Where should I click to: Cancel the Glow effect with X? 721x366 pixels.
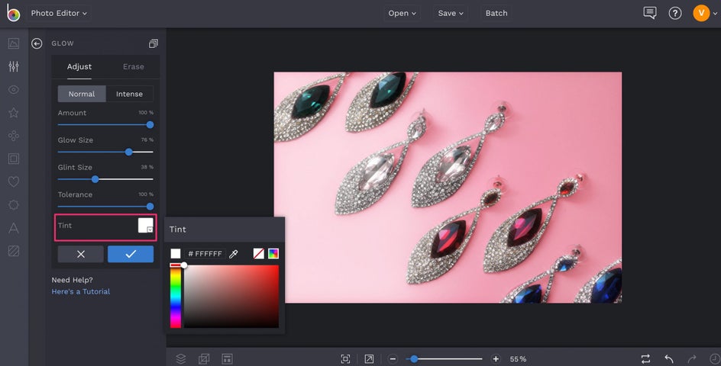(x=81, y=254)
